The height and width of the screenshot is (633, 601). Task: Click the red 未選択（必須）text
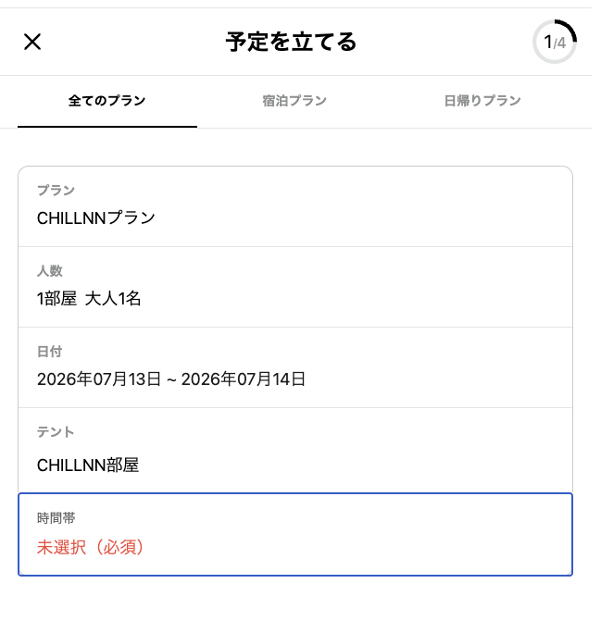91,548
